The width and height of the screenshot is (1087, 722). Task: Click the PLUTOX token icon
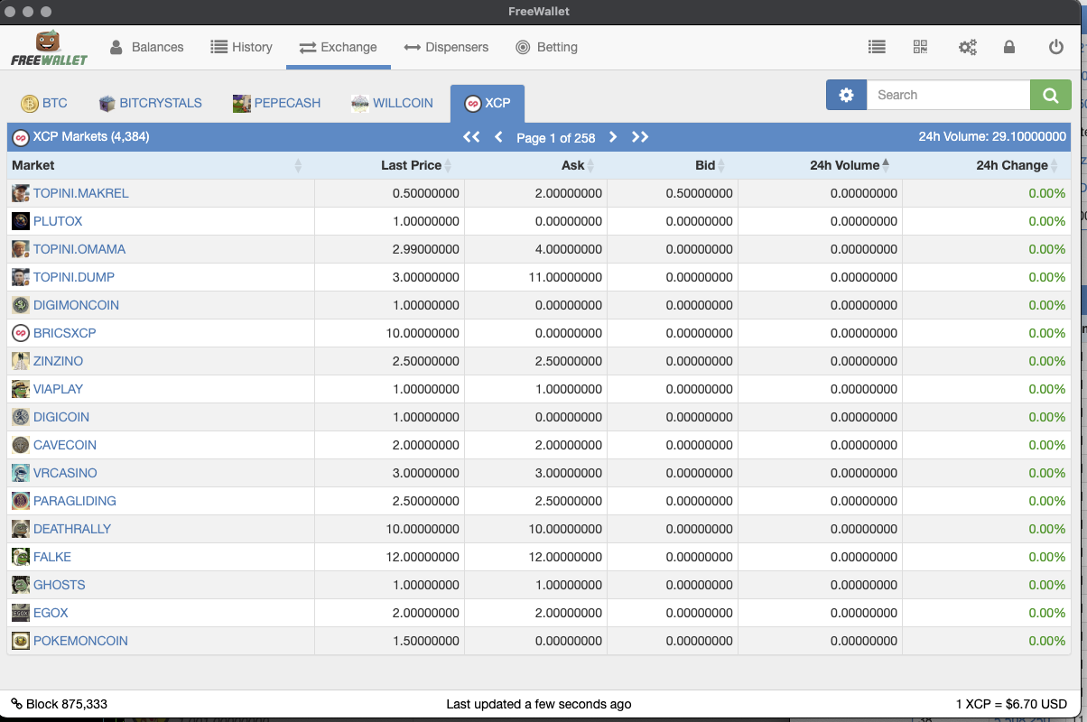pyautogui.click(x=21, y=221)
